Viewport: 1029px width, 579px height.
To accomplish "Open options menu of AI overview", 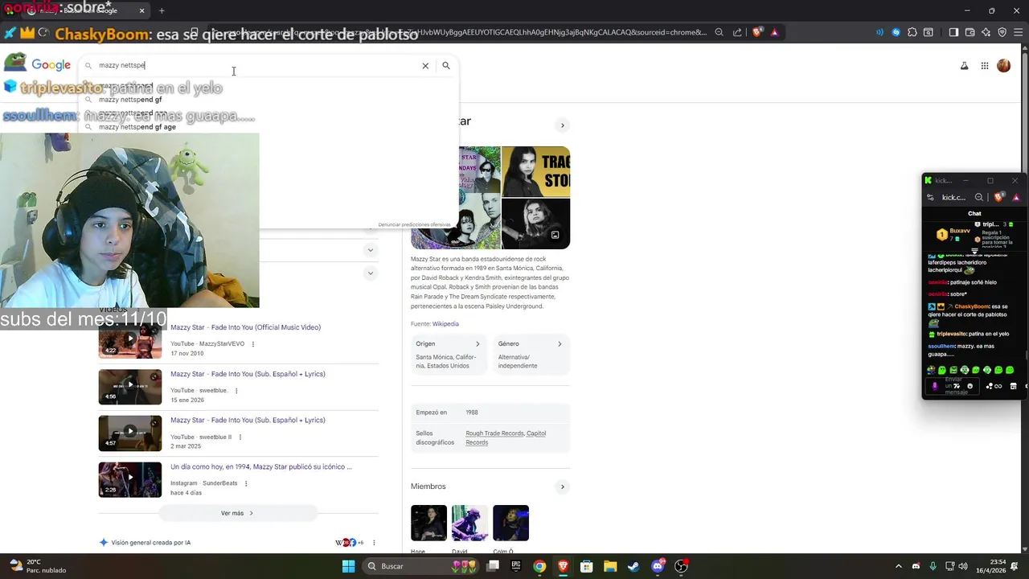I will pos(374,543).
